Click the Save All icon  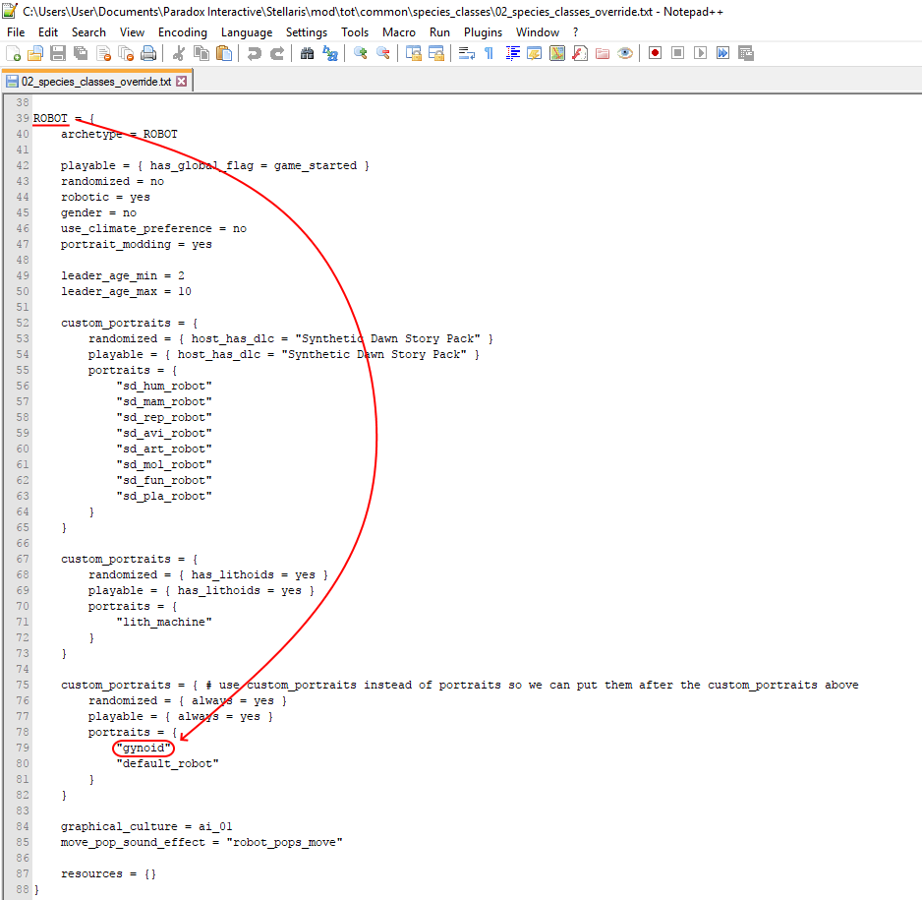click(x=81, y=53)
